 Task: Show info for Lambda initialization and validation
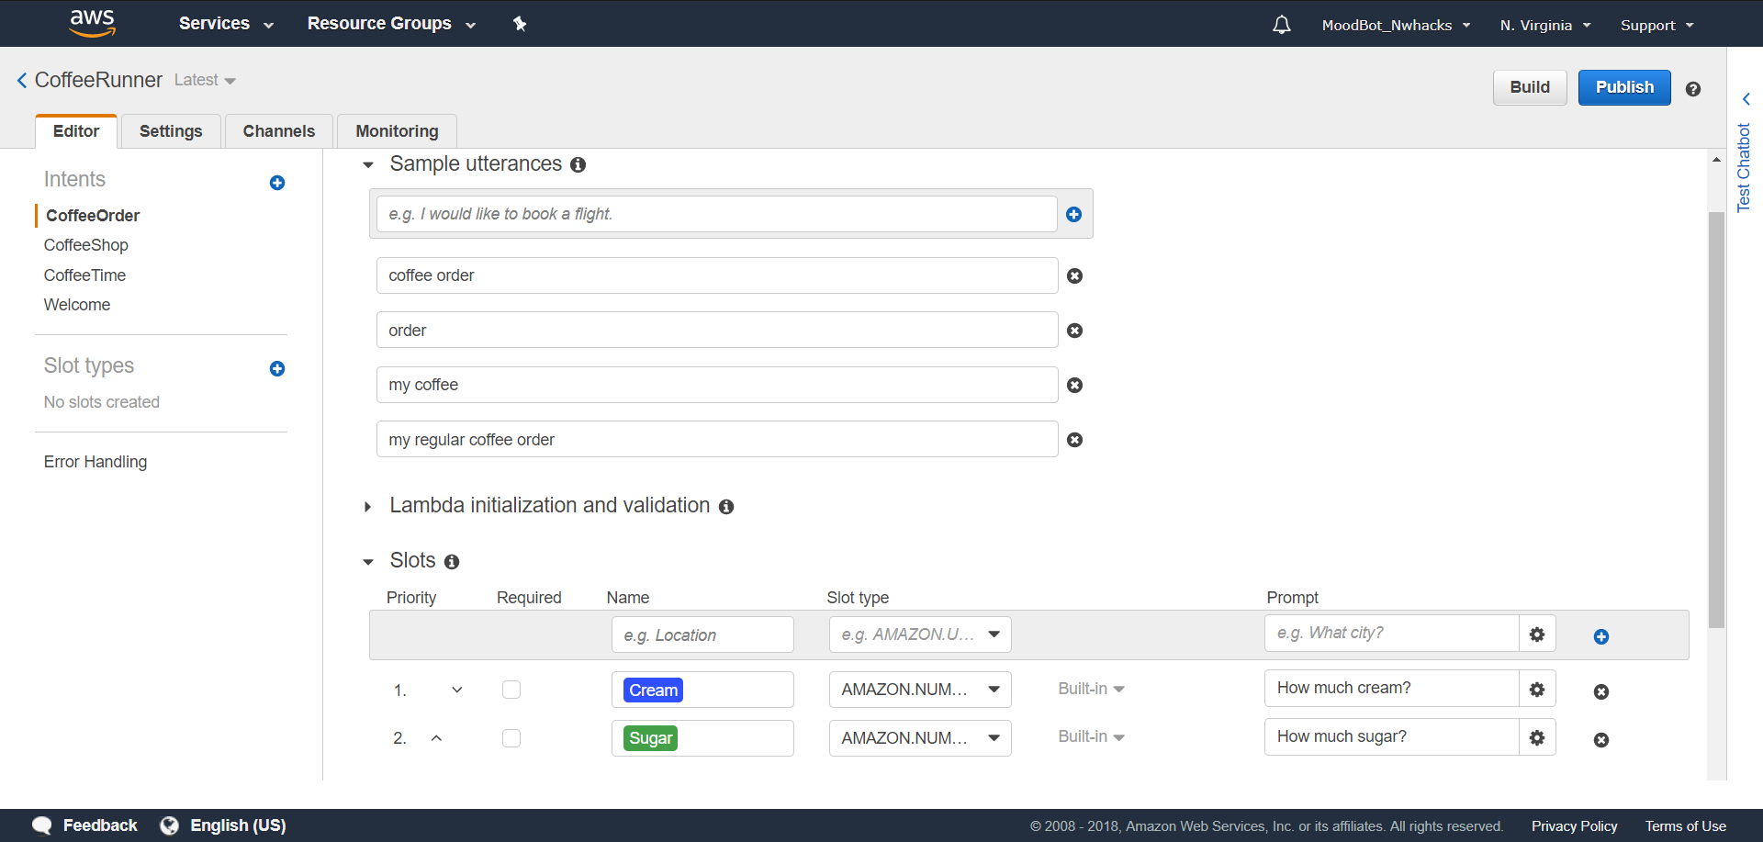click(x=726, y=507)
